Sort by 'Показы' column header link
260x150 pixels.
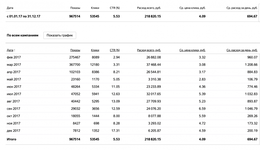[75, 50]
